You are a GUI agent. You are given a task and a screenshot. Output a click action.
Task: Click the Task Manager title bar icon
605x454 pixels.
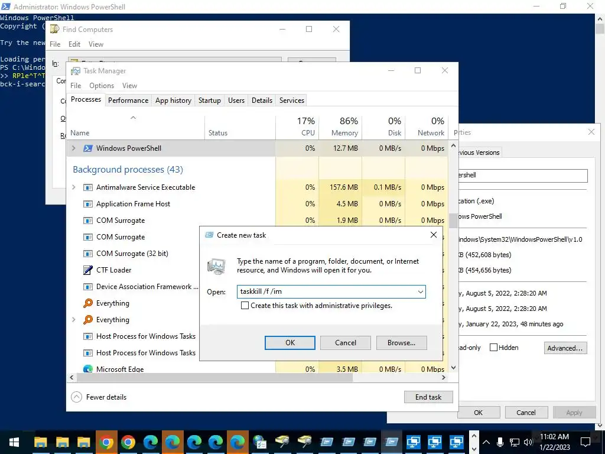point(76,71)
